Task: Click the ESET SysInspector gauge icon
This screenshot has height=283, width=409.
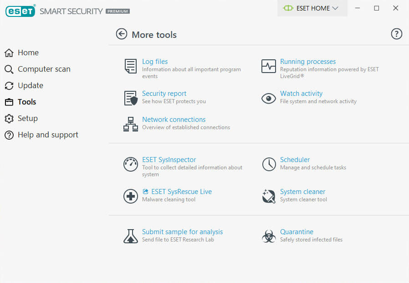Action: 131,164
